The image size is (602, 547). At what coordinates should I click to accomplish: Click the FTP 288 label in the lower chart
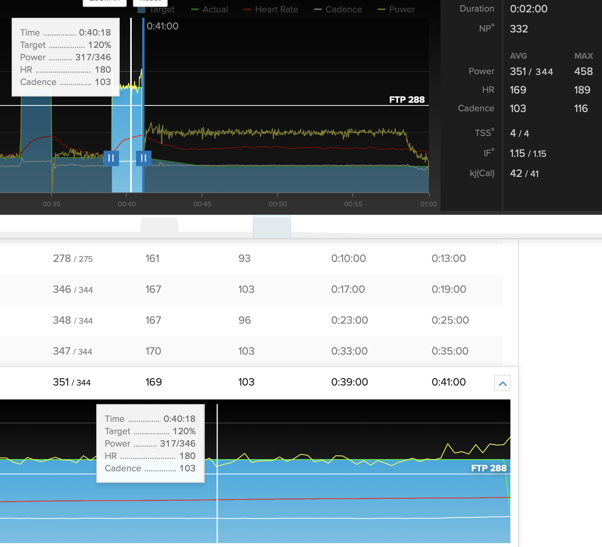(x=489, y=468)
